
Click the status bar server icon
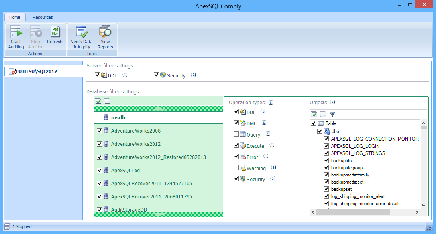(x=7, y=226)
